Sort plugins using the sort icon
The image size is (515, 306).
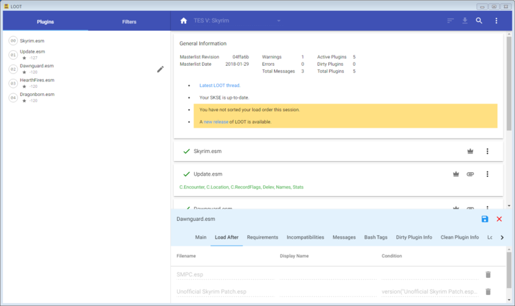(x=450, y=21)
